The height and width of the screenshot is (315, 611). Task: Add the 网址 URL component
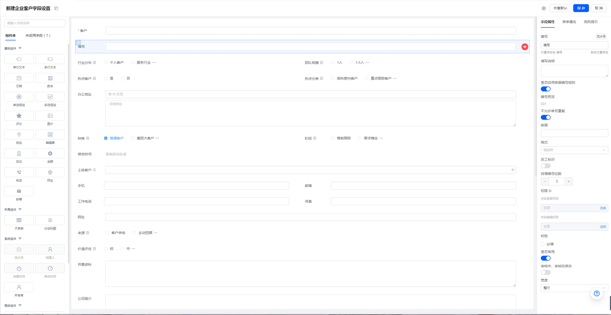50,173
